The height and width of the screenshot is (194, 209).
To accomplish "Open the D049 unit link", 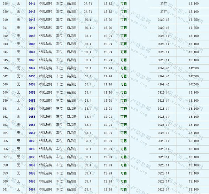I will (32, 68).
